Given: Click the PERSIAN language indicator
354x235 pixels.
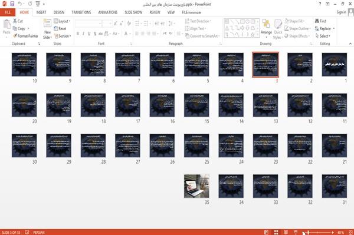Looking at the screenshot, I should [x=39, y=232].
